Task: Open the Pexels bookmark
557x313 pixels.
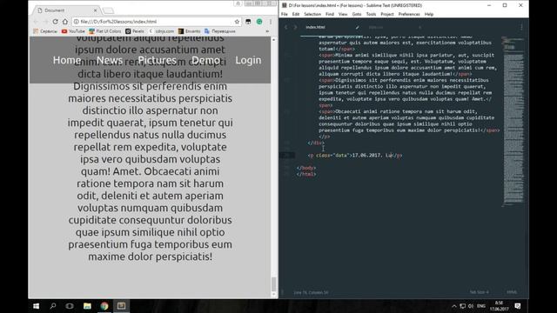Action: pyautogui.click(x=135, y=31)
